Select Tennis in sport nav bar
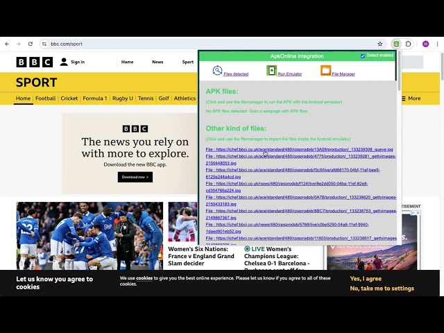The image size is (444, 333). [x=146, y=99]
